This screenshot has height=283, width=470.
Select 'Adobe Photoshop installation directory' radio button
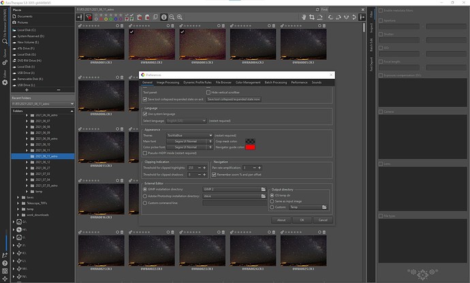pyautogui.click(x=144, y=195)
